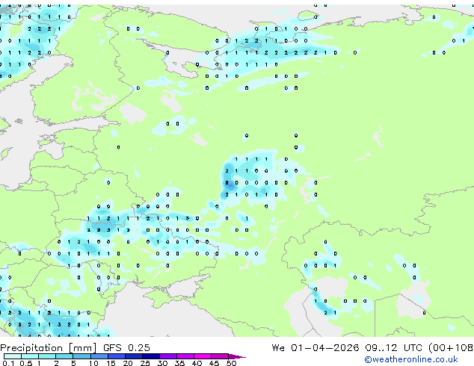Select the 40–45 mm magenta legend swatch

[x=203, y=356]
